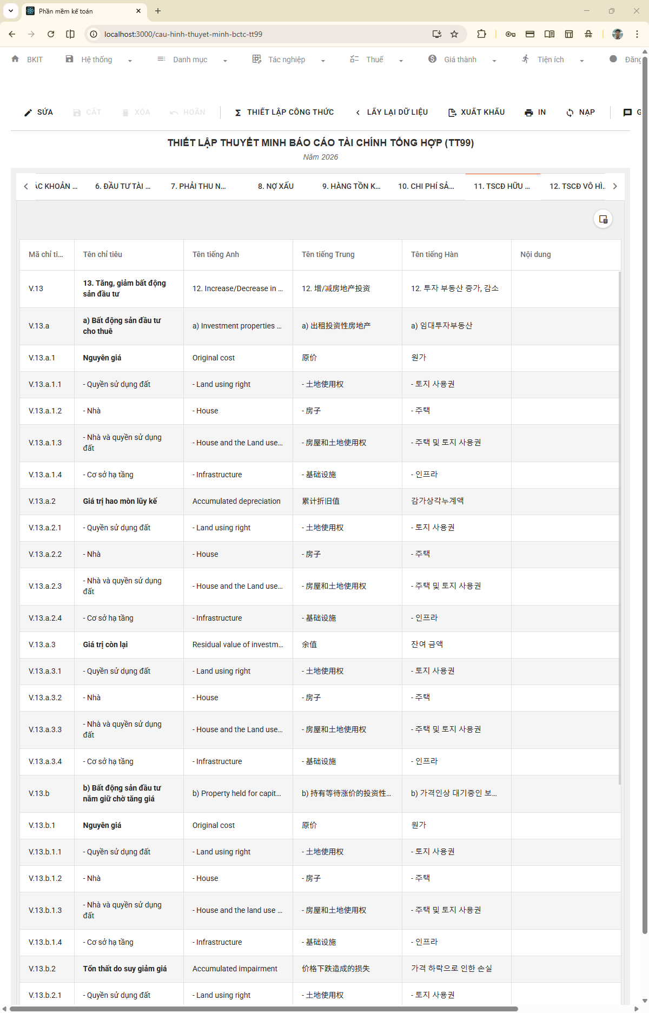This screenshot has width=649, height=1013.
Task: Click the Tiện ích running-person icon
Action: coord(525,59)
